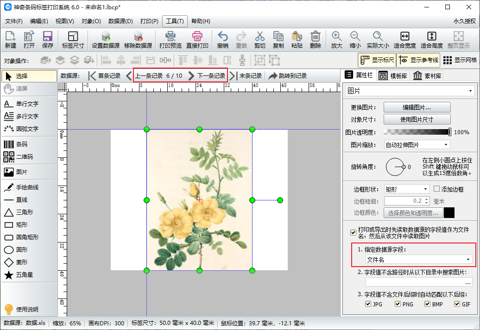
Task: Copy the selection with 复制
Action: point(278,40)
